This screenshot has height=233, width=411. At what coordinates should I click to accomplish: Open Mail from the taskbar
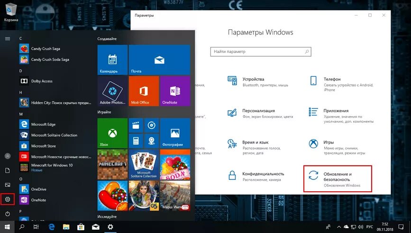pyautogui.click(x=96, y=227)
